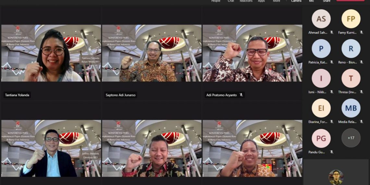This screenshot has width=370, height=185.
Task: Click muted mic icon beside Thresa
Action: click(361, 92)
